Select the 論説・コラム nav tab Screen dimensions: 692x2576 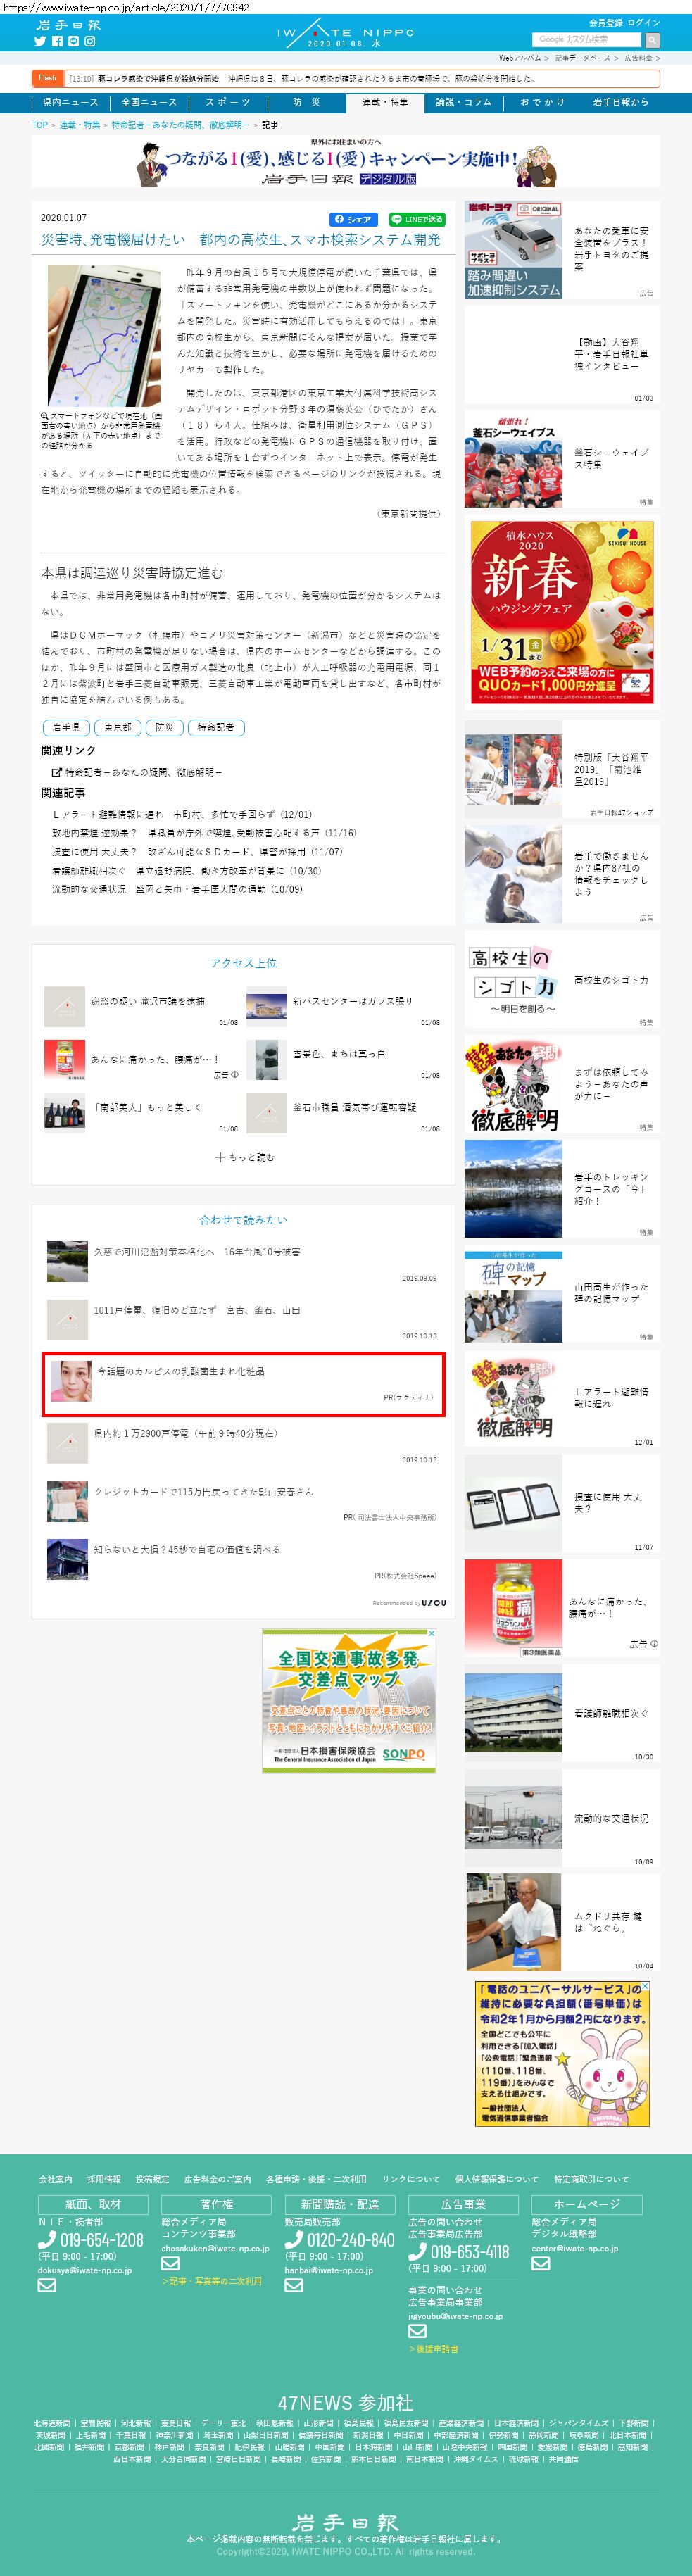[464, 102]
